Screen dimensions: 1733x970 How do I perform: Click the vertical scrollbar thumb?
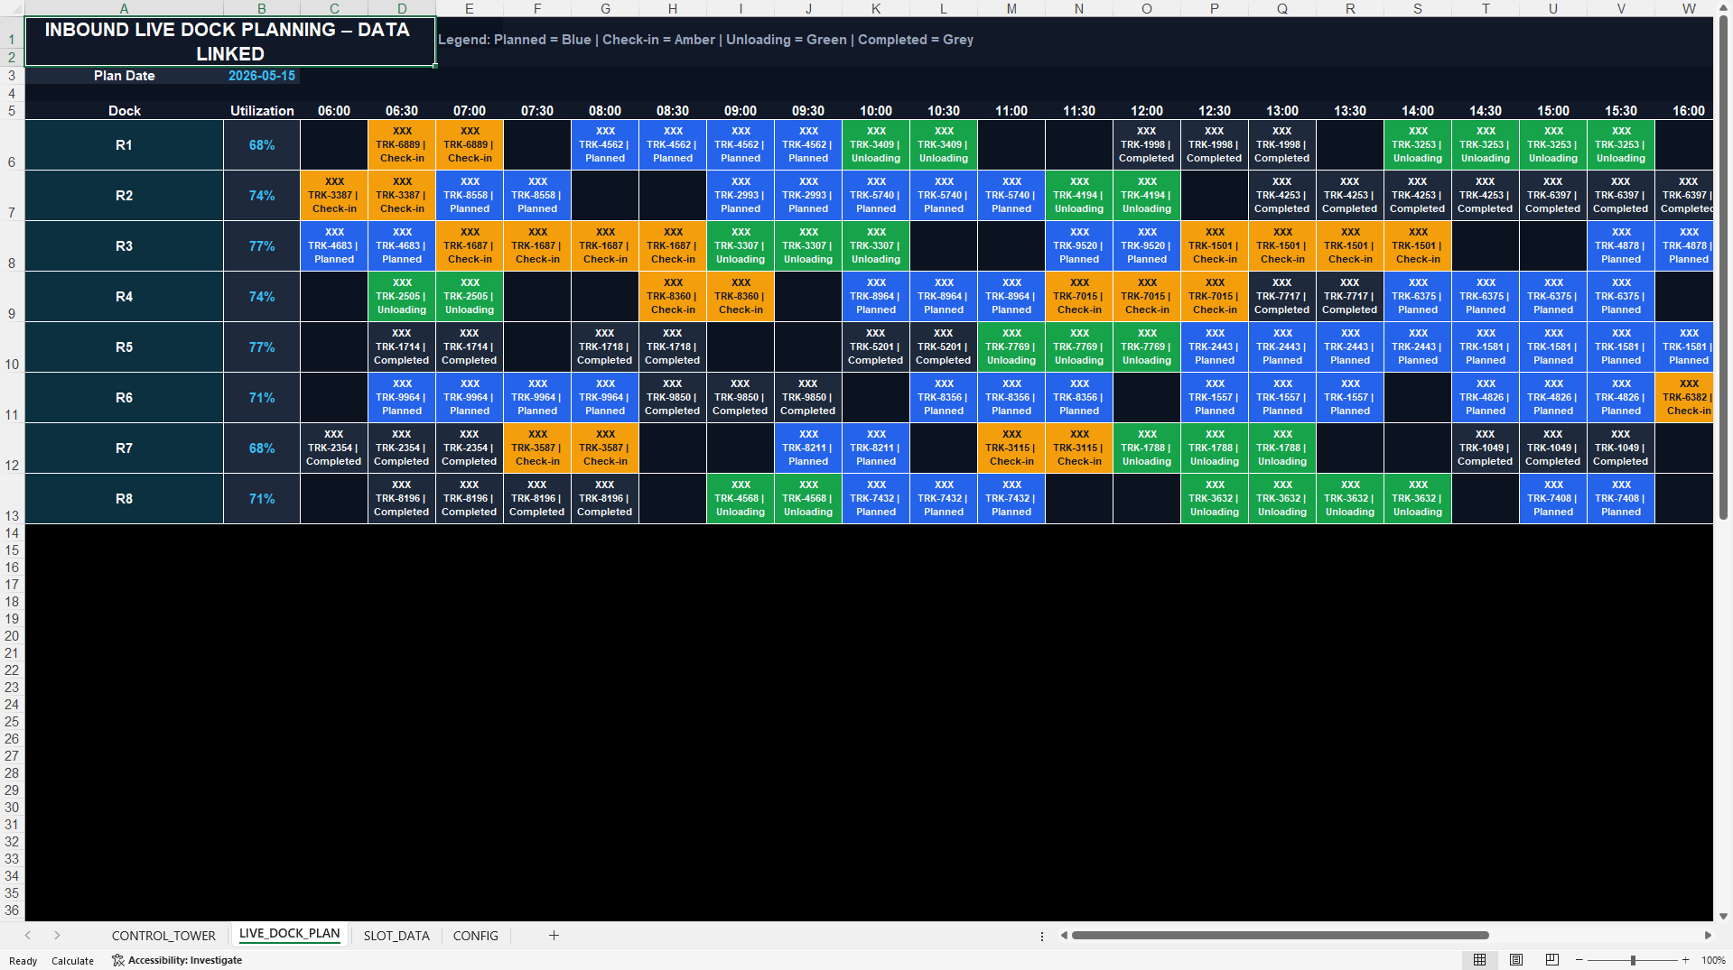tap(1724, 268)
